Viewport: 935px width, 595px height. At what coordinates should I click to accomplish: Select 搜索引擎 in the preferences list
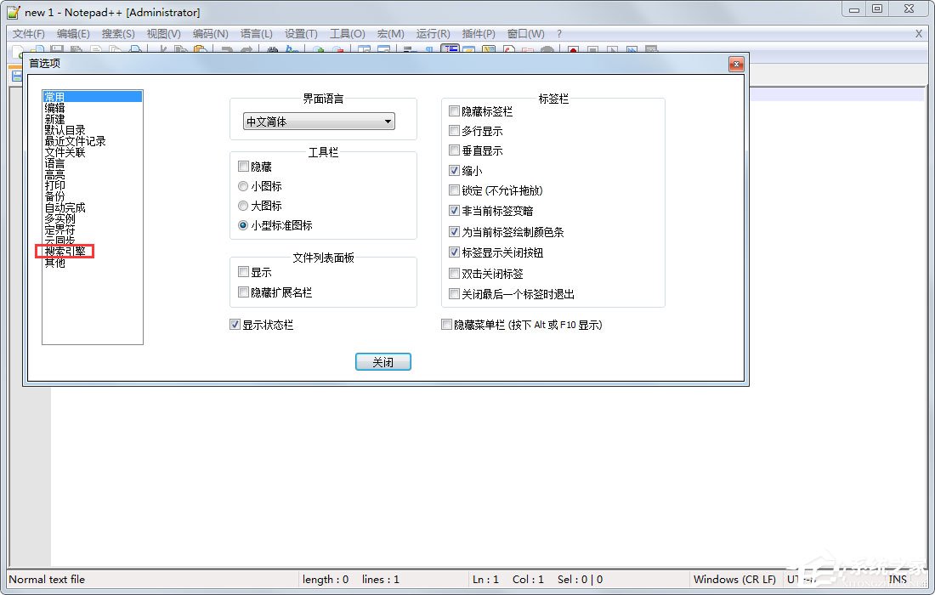65,252
